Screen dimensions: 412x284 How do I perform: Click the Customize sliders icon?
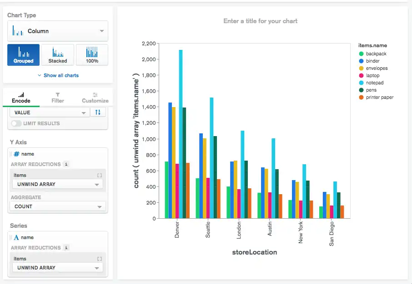[x=95, y=94]
